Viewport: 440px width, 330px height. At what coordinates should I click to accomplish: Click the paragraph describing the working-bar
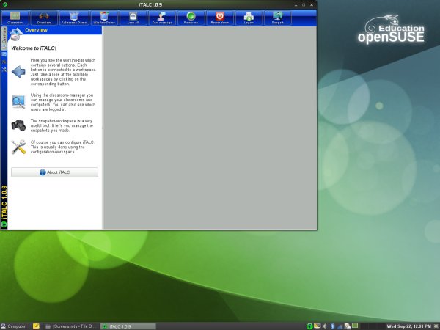(x=63, y=72)
